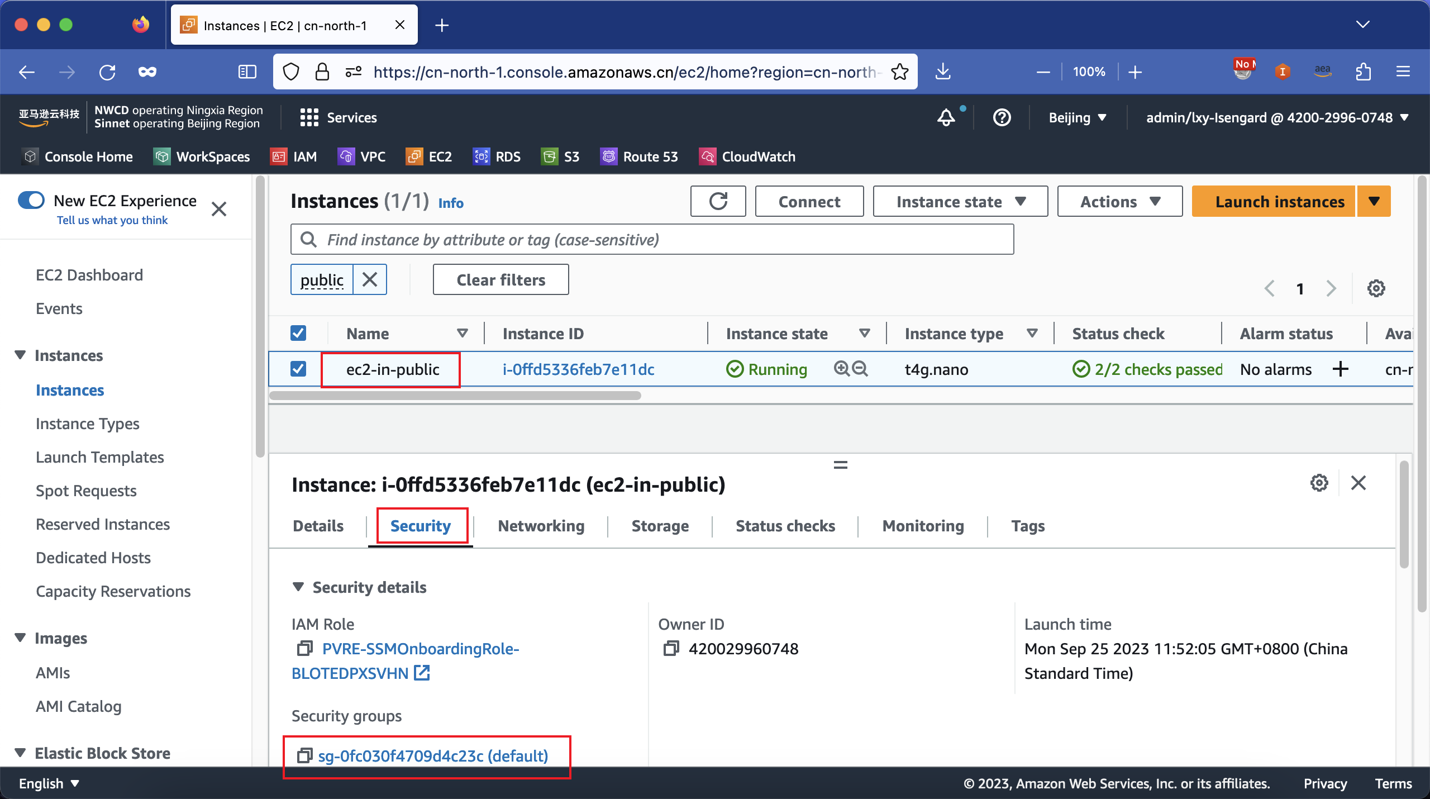Go to previous results page
The image size is (1430, 799).
[1270, 288]
